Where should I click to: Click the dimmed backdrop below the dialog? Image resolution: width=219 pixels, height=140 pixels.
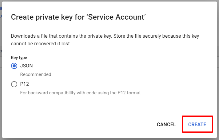pyautogui.click(x=109, y=139)
